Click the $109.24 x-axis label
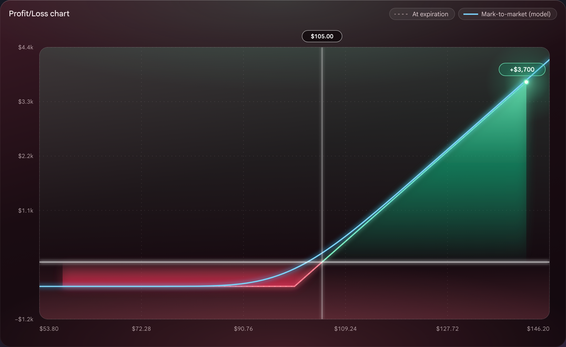566x347 pixels. click(x=345, y=329)
